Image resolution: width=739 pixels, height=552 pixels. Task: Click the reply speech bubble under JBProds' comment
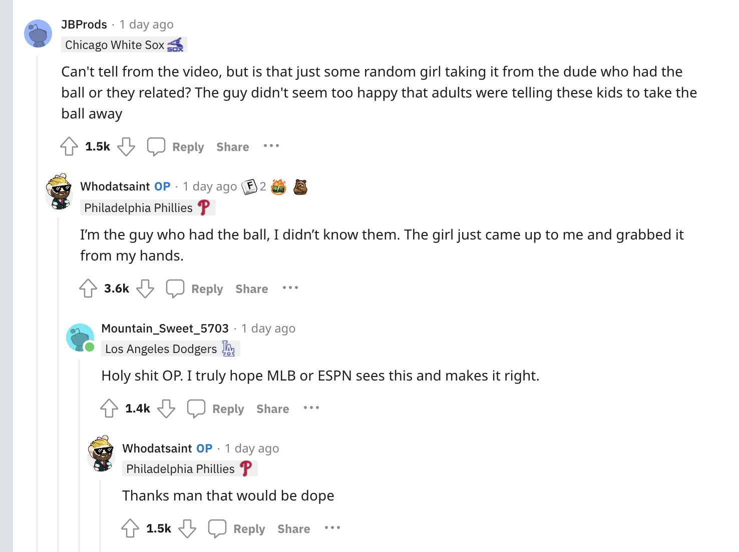coord(156,146)
